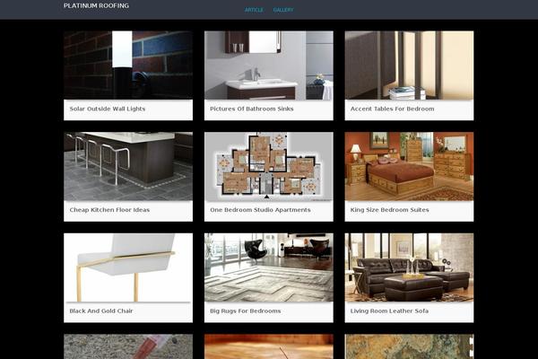Open the ARTICLE menu link
Image resolution: width=538 pixels, height=359 pixels.
coord(254,10)
